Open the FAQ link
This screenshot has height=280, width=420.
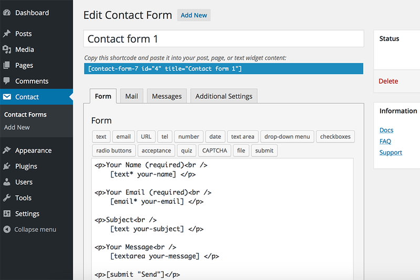(x=385, y=141)
